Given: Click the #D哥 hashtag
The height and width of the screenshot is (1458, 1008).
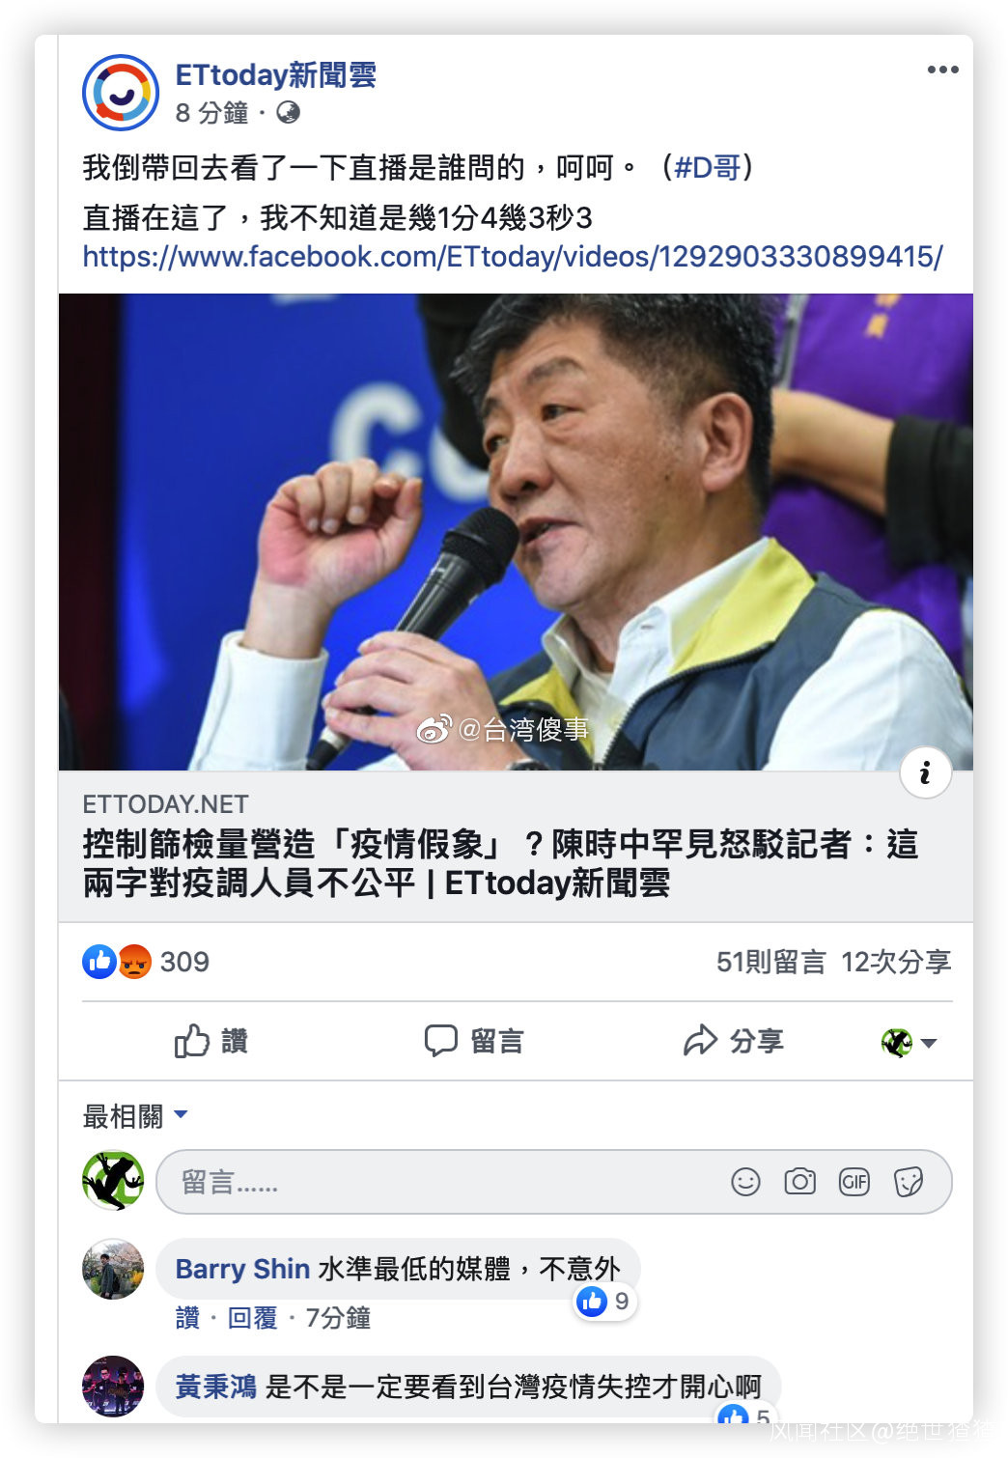Looking at the screenshot, I should click(x=707, y=168).
